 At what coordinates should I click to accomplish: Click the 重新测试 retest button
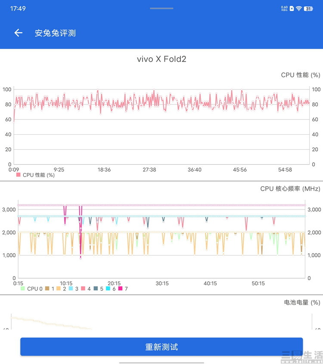[x=161, y=347]
